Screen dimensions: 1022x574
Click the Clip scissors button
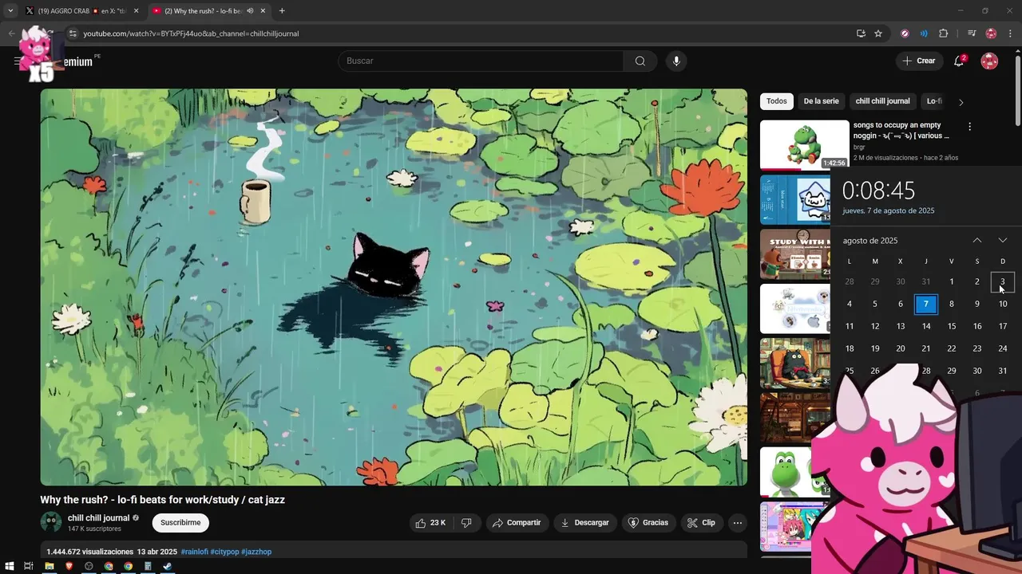tap(702, 523)
